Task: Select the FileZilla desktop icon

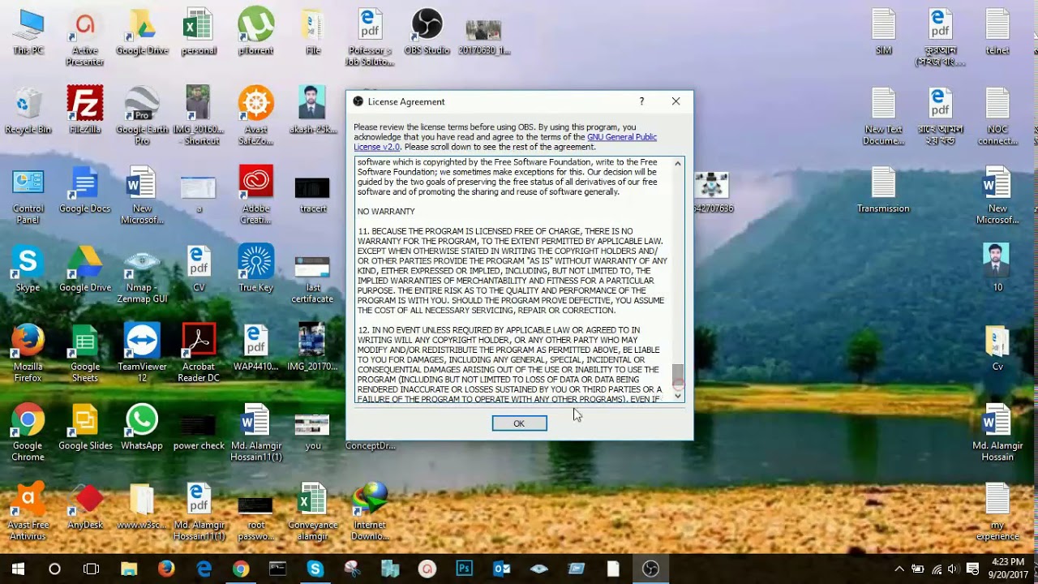Action: point(84,111)
